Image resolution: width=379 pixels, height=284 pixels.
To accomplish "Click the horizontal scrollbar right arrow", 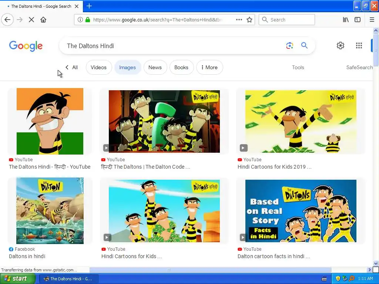I will (369, 270).
